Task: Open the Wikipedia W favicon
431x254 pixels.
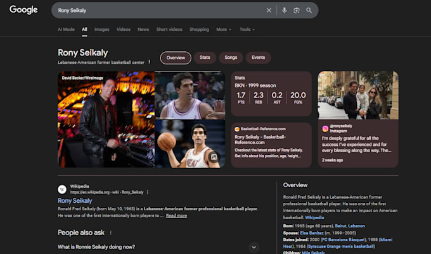Action: pyautogui.click(x=62, y=189)
